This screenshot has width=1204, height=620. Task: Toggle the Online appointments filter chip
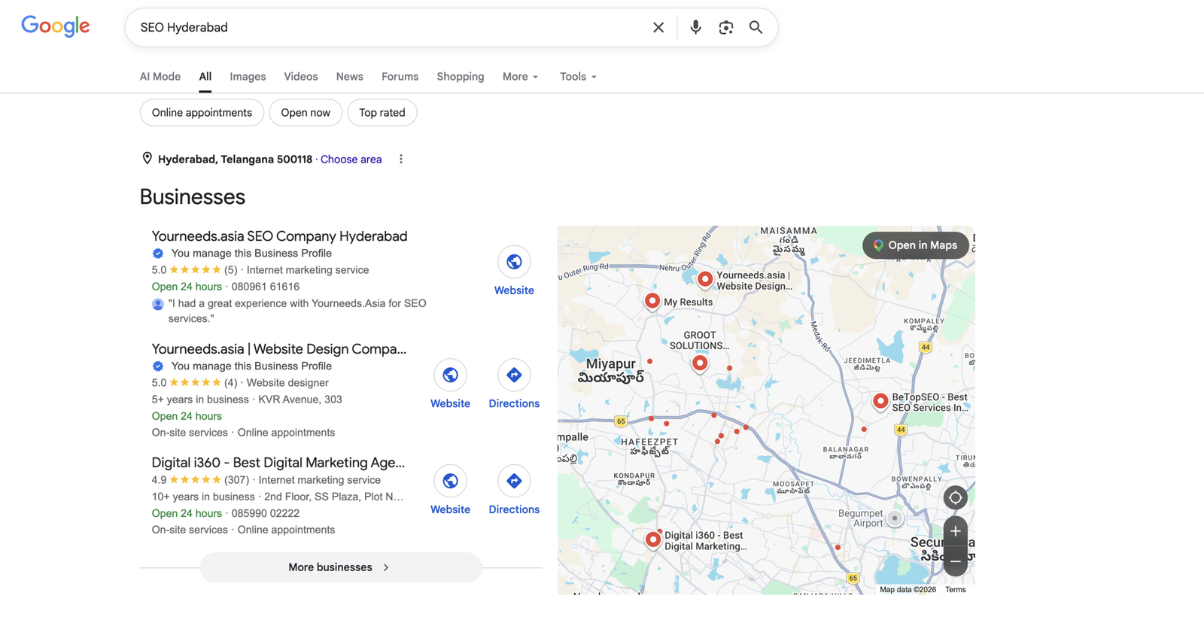coord(202,113)
